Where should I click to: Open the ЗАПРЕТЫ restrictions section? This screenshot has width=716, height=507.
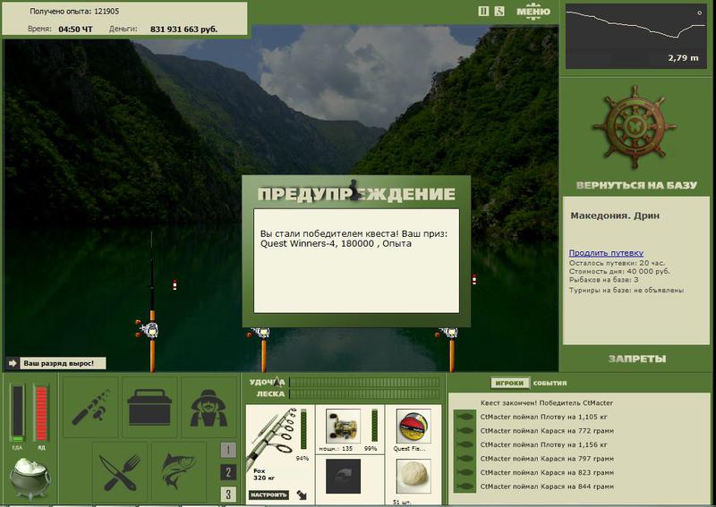pyautogui.click(x=637, y=359)
